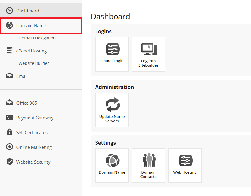251x196 pixels.
Task: Select Website Builder submenu item
Action: point(34,63)
